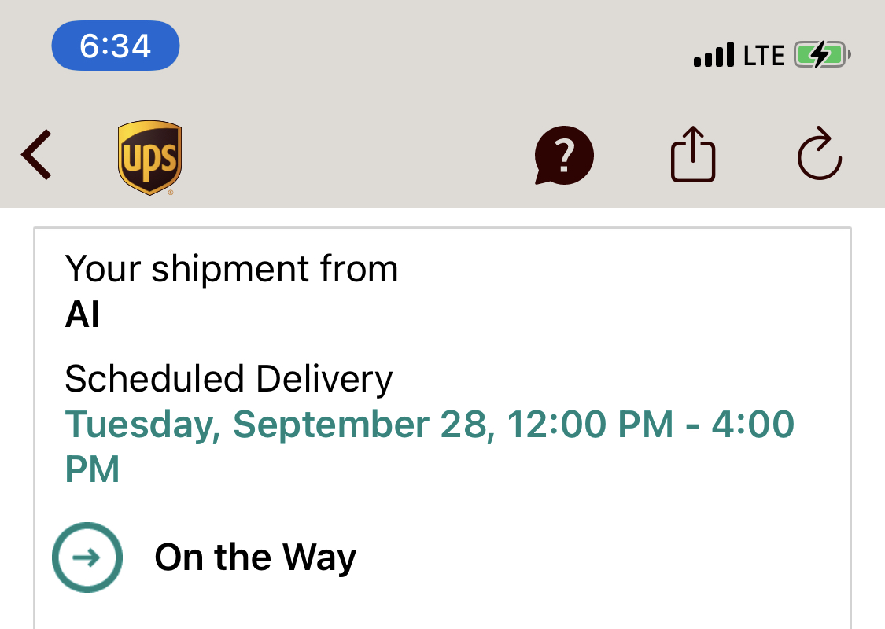Tap the blue 6:34 time pill
The height and width of the screenshot is (629, 885).
(x=116, y=46)
